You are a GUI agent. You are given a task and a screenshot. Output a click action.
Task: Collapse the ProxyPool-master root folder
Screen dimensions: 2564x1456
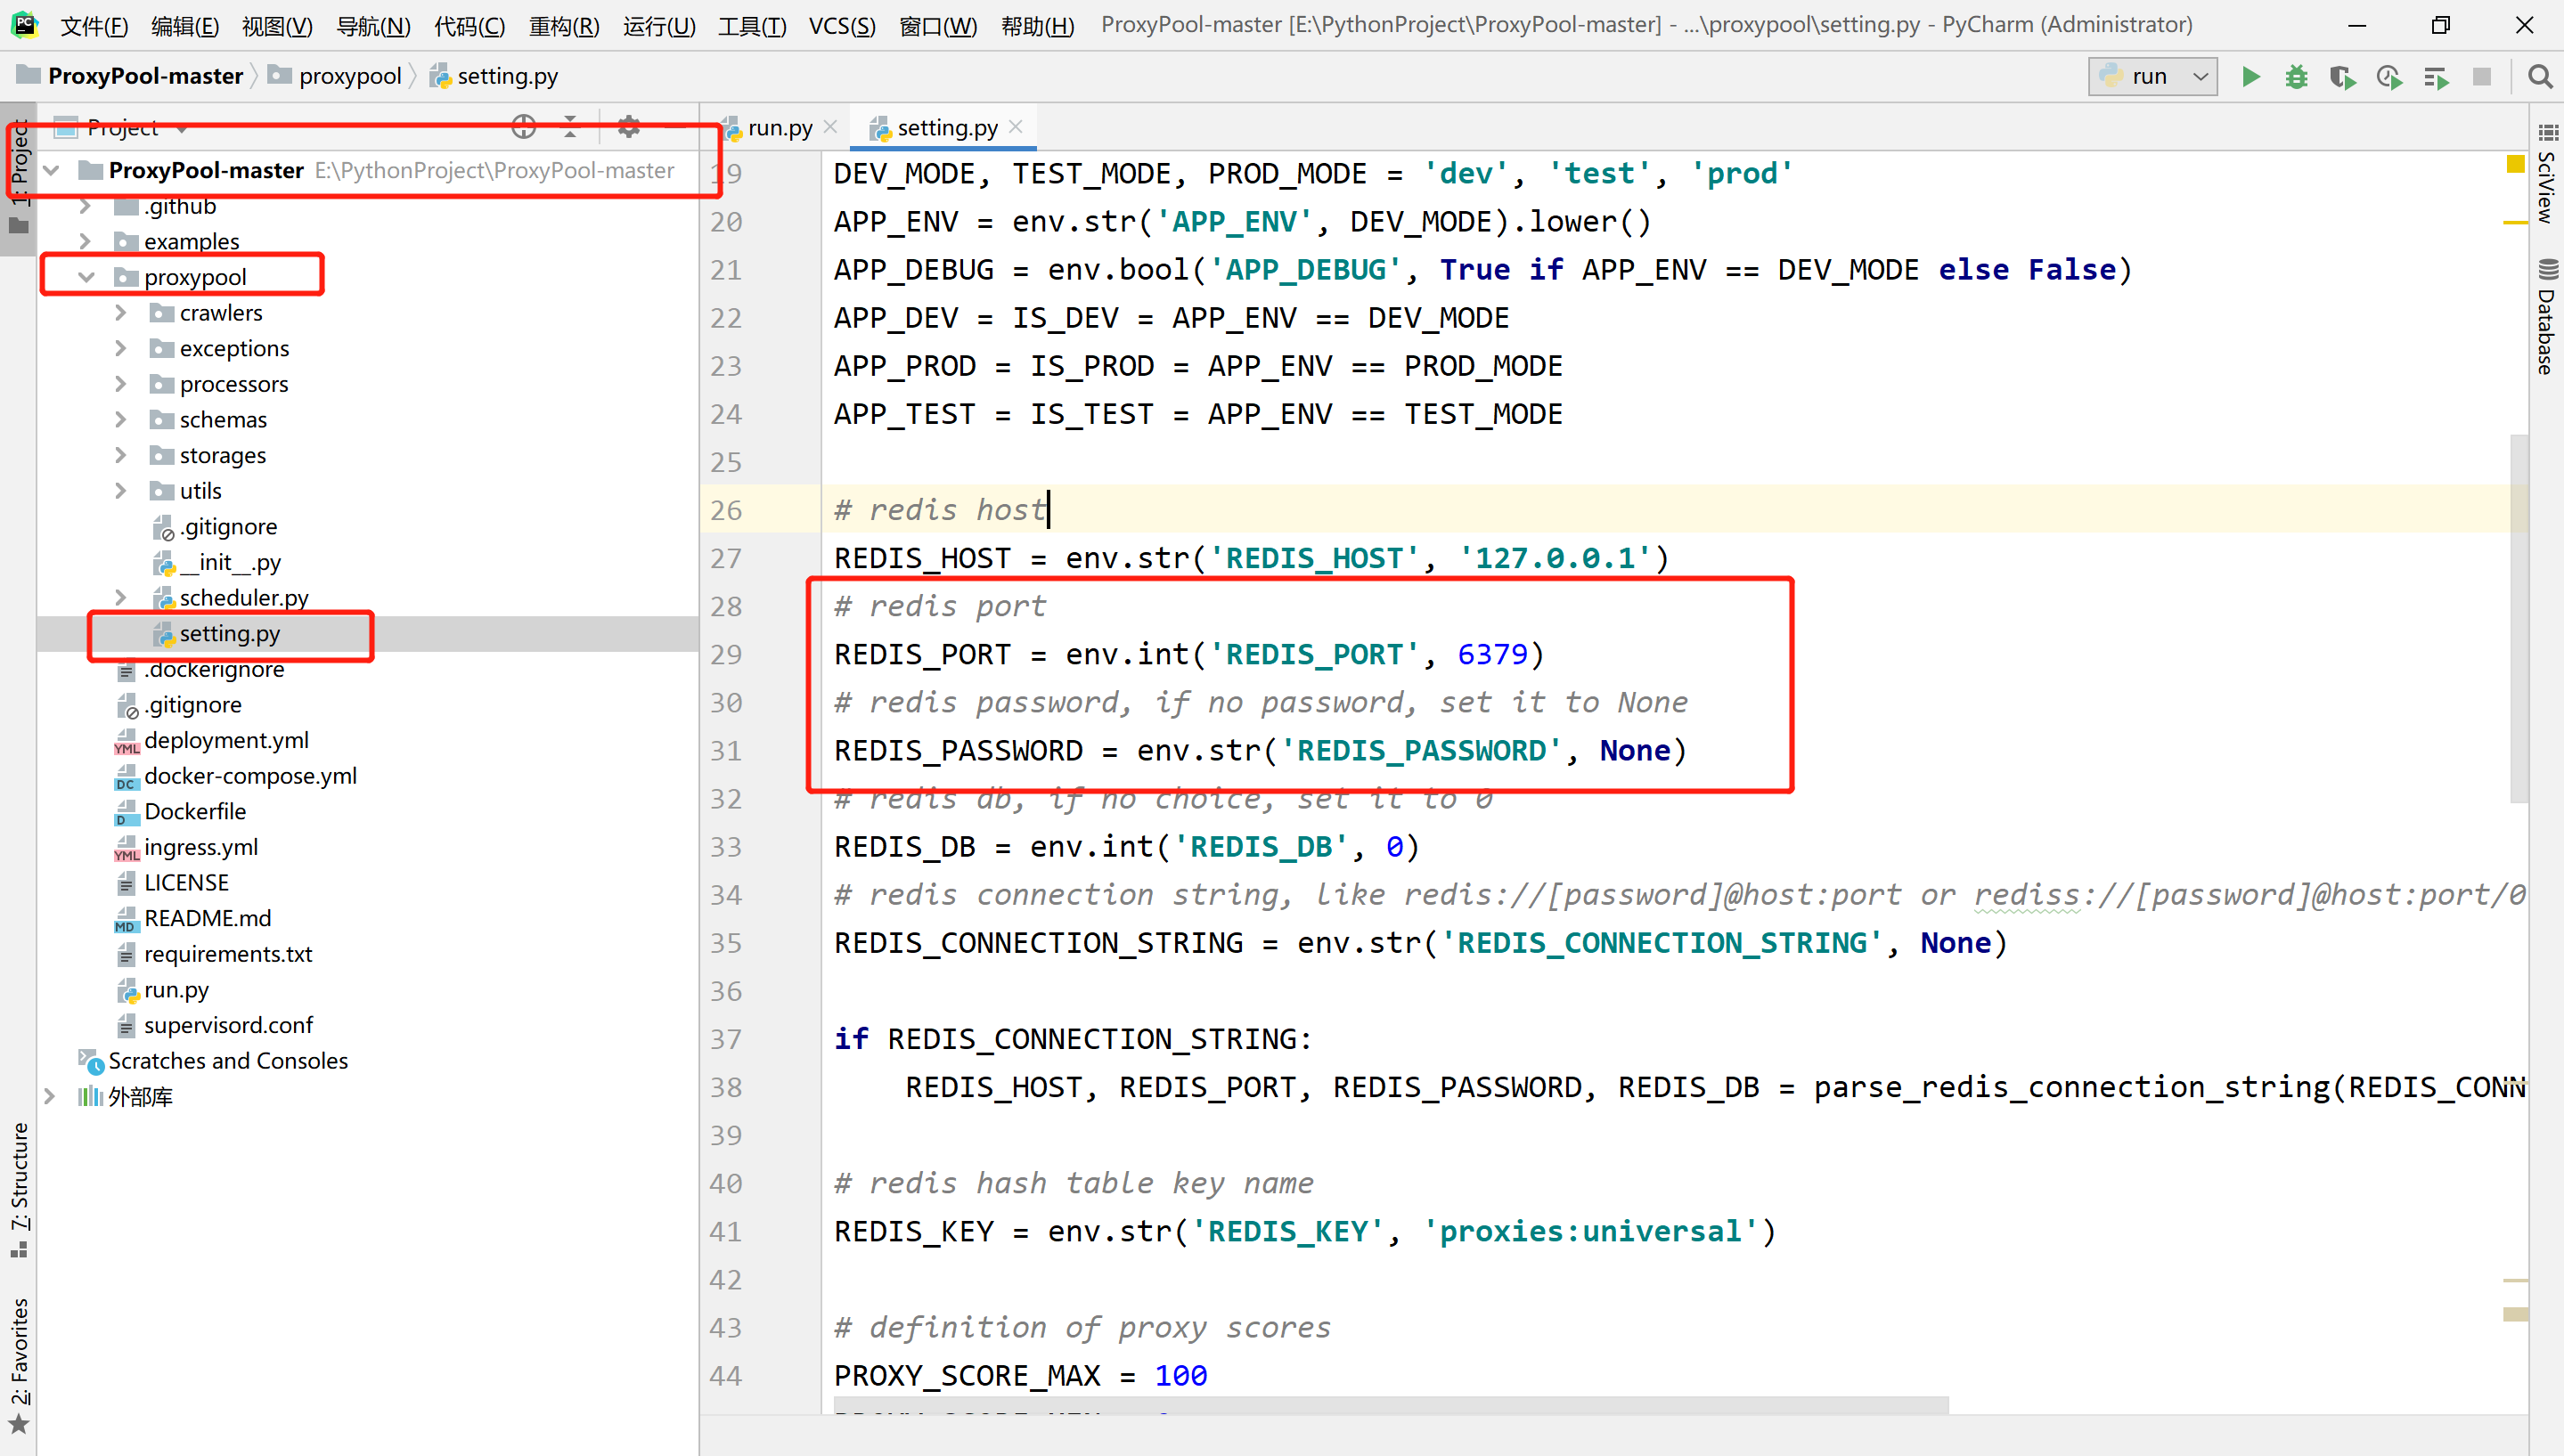click(52, 171)
